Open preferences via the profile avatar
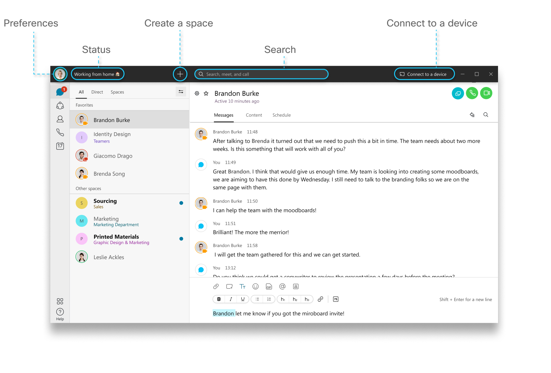Viewport: 551px width, 373px height. click(60, 74)
